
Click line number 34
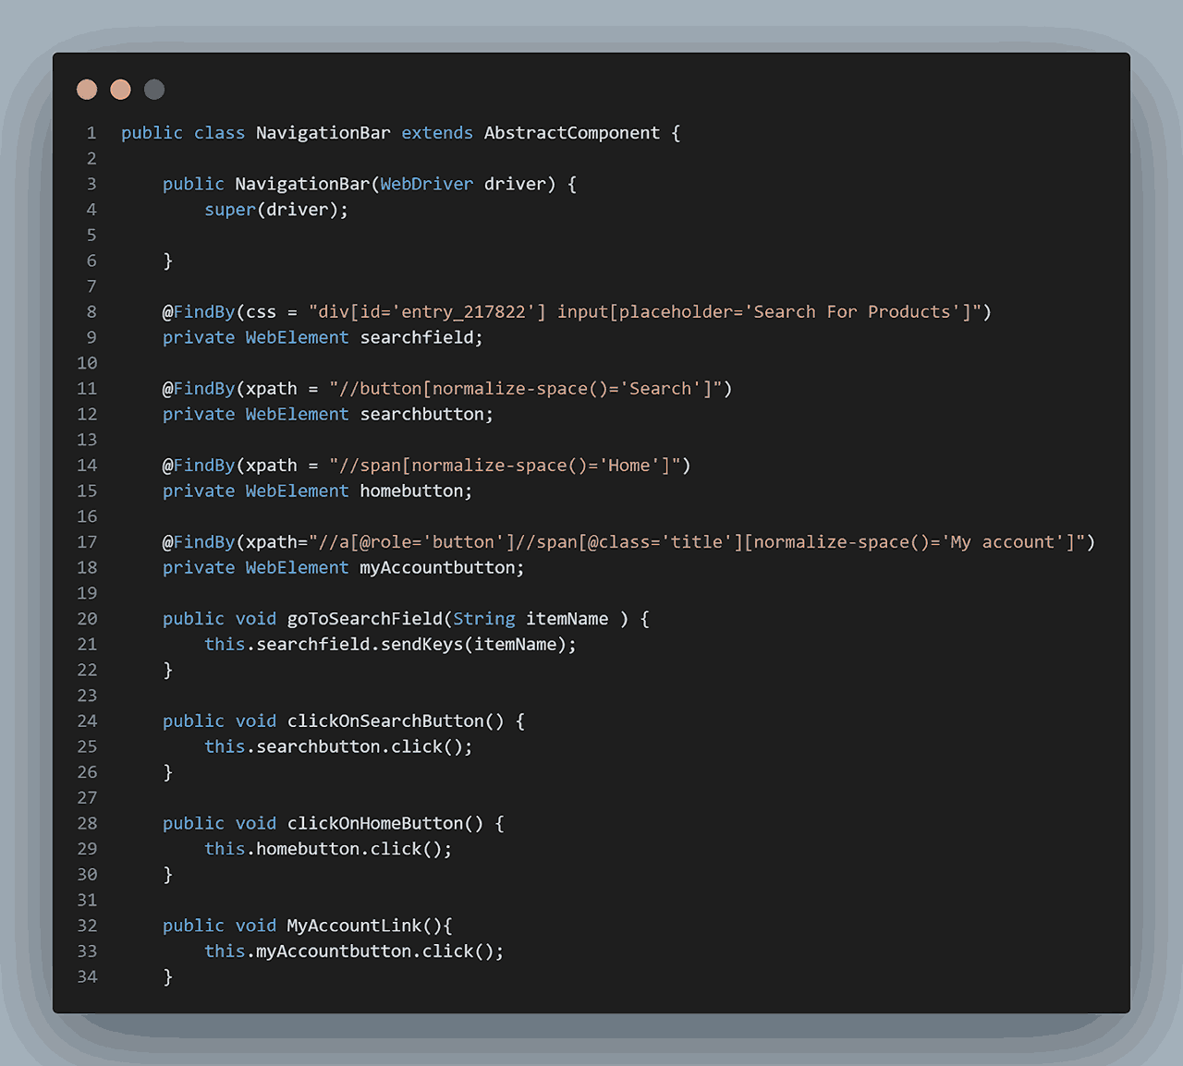[87, 976]
